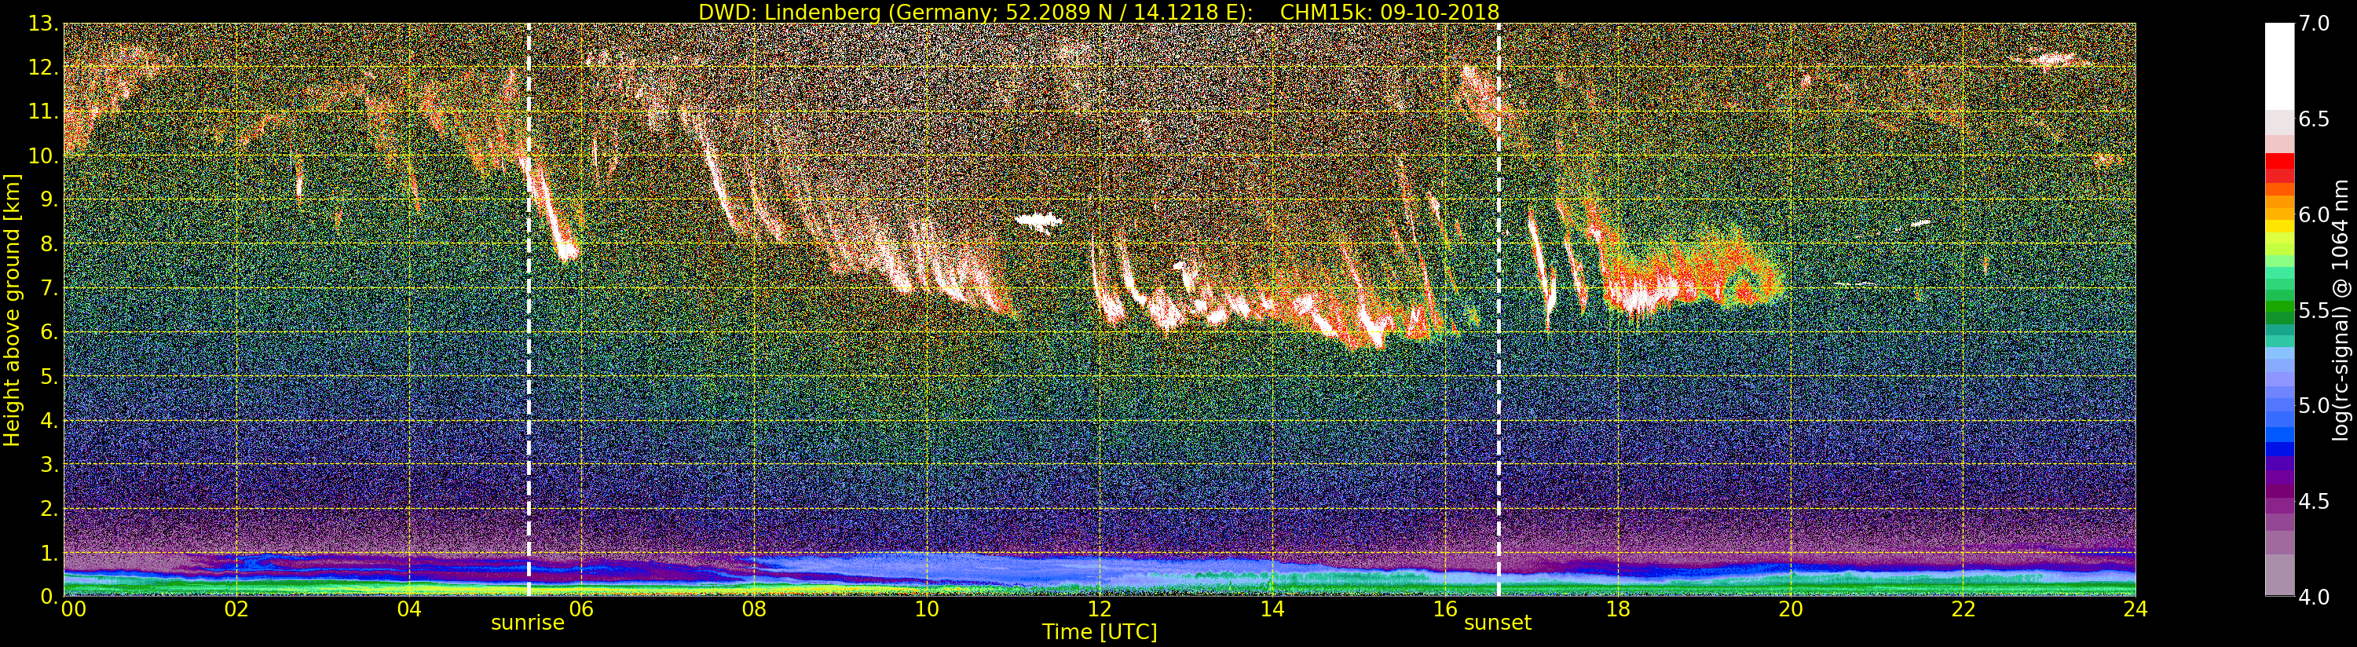
Task: Click the "Time [UTC]" x-axis label
Action: tap(1100, 631)
